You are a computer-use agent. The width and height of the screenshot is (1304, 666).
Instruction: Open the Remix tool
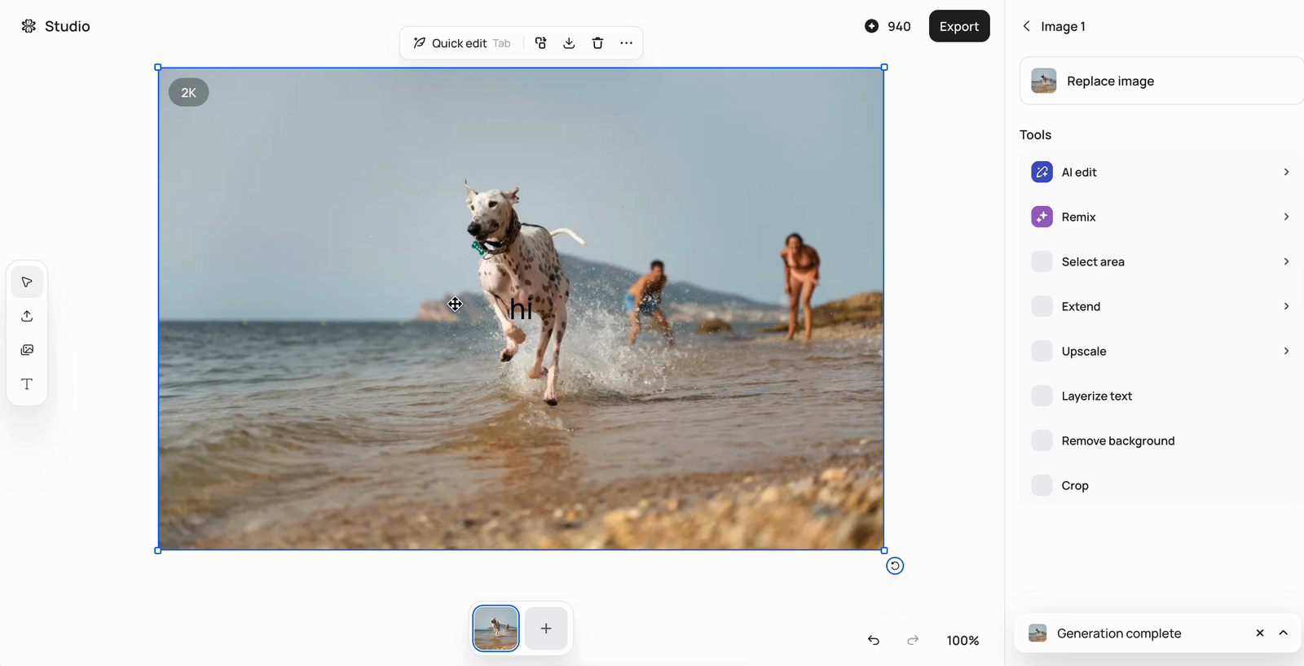point(1161,217)
